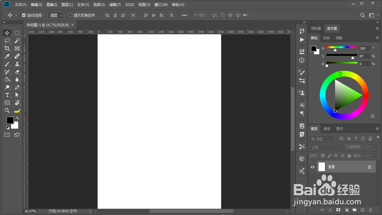Open the Color panel menu button
This screenshot has height=215, width=382.
click(377, 38)
